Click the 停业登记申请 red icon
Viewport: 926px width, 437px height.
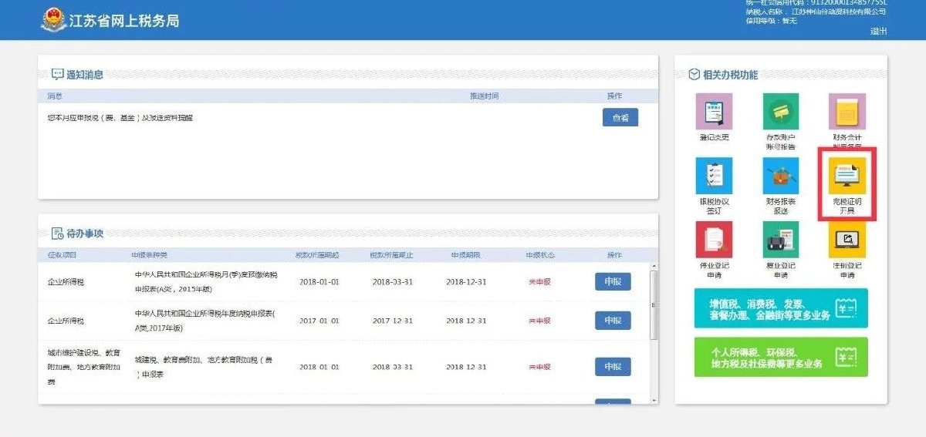[714, 240]
